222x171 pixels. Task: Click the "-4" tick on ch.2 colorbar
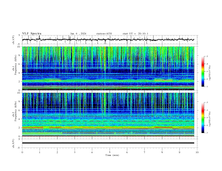point(207,110)
